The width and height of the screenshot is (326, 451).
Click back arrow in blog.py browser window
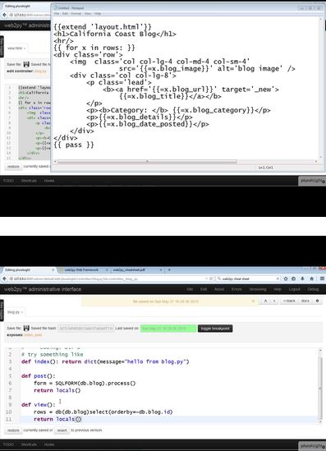coord(4,278)
